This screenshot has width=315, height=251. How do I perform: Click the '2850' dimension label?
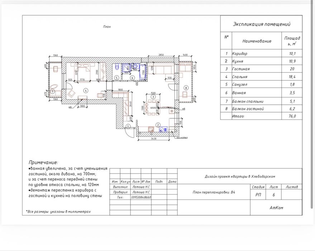(x=161, y=55)
